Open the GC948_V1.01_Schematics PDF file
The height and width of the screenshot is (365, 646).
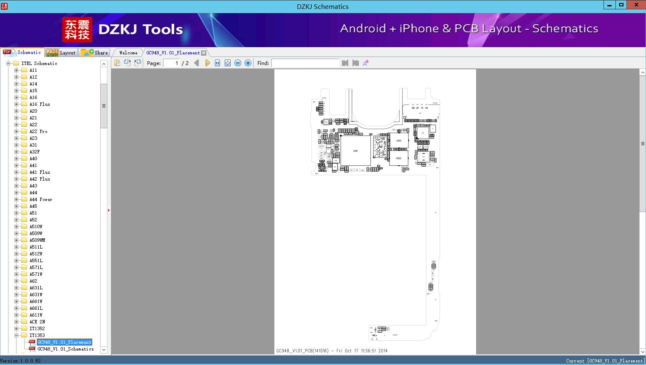(x=65, y=349)
